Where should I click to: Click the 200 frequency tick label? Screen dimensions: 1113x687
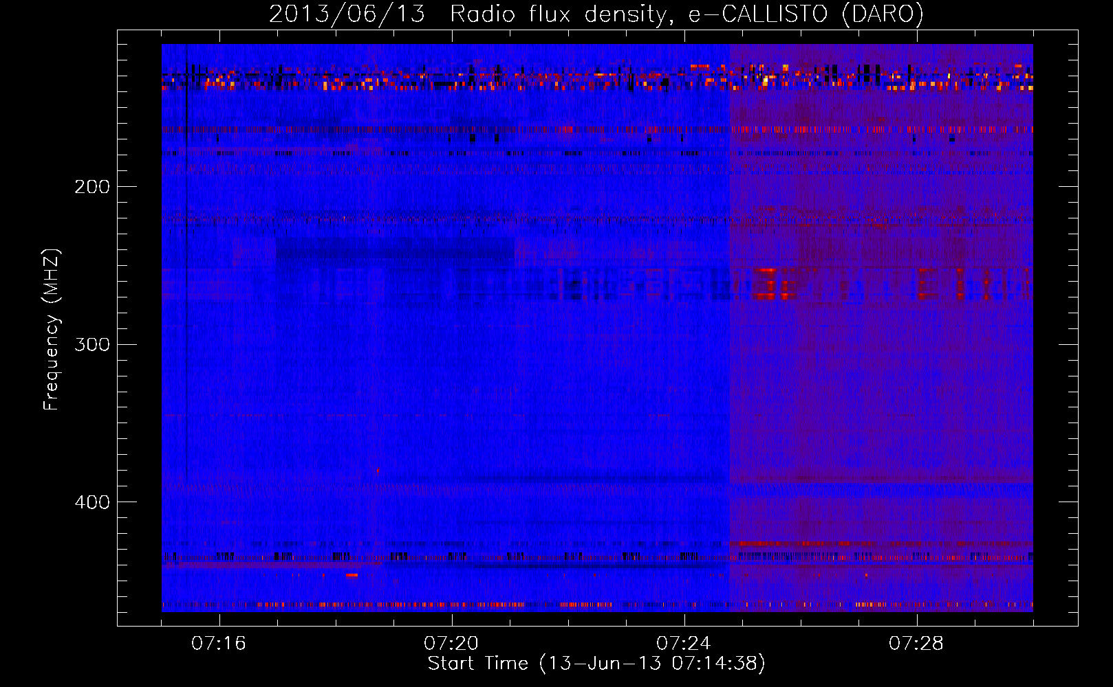(92, 187)
